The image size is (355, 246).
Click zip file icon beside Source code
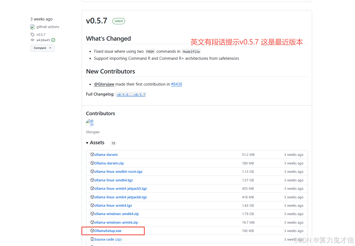pos(92,239)
